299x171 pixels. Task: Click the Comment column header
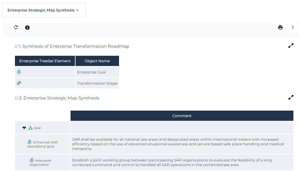click(x=182, y=116)
